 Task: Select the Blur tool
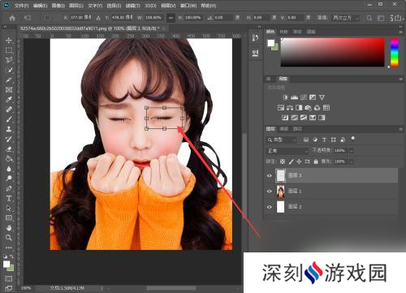9,169
